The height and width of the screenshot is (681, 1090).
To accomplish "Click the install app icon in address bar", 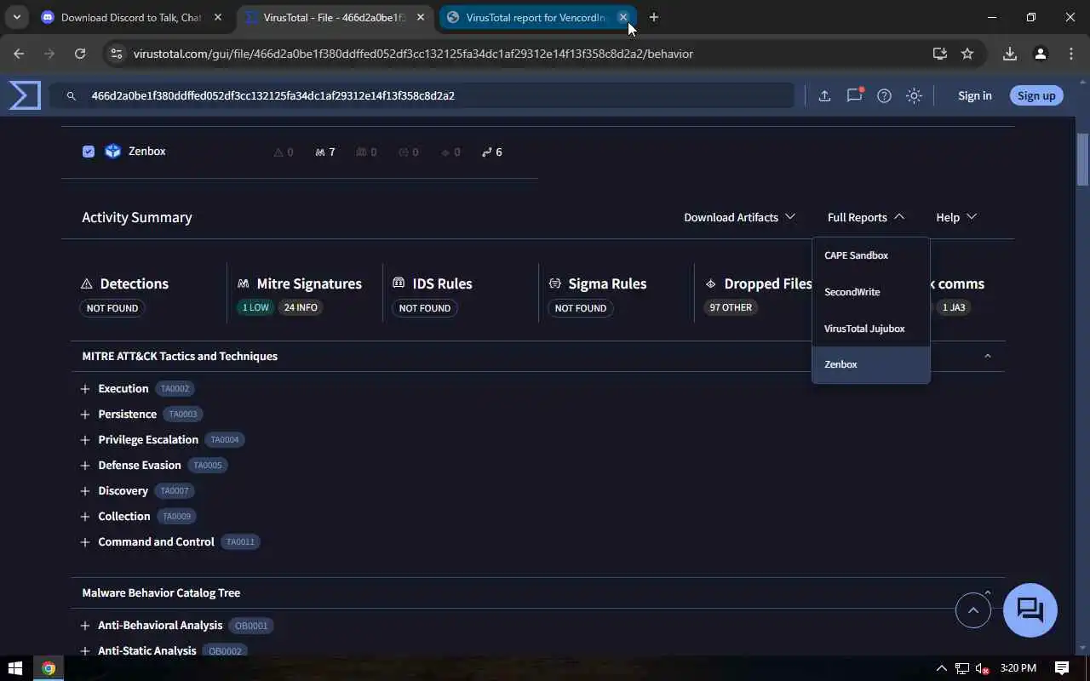I will (x=940, y=54).
